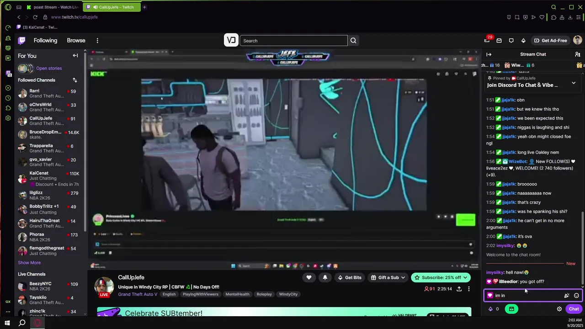585x329 pixels.
Task: Open the browser downloads icon
Action: pos(570,17)
